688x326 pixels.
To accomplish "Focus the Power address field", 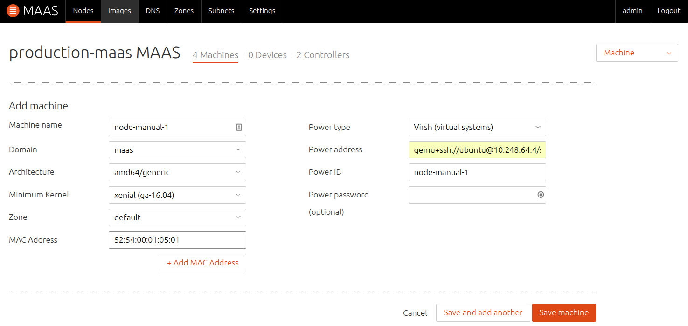I will click(x=477, y=150).
